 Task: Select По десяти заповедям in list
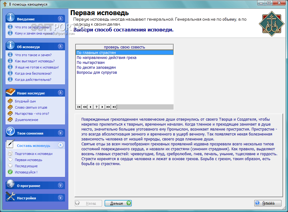pyautogui.click(x=125, y=68)
